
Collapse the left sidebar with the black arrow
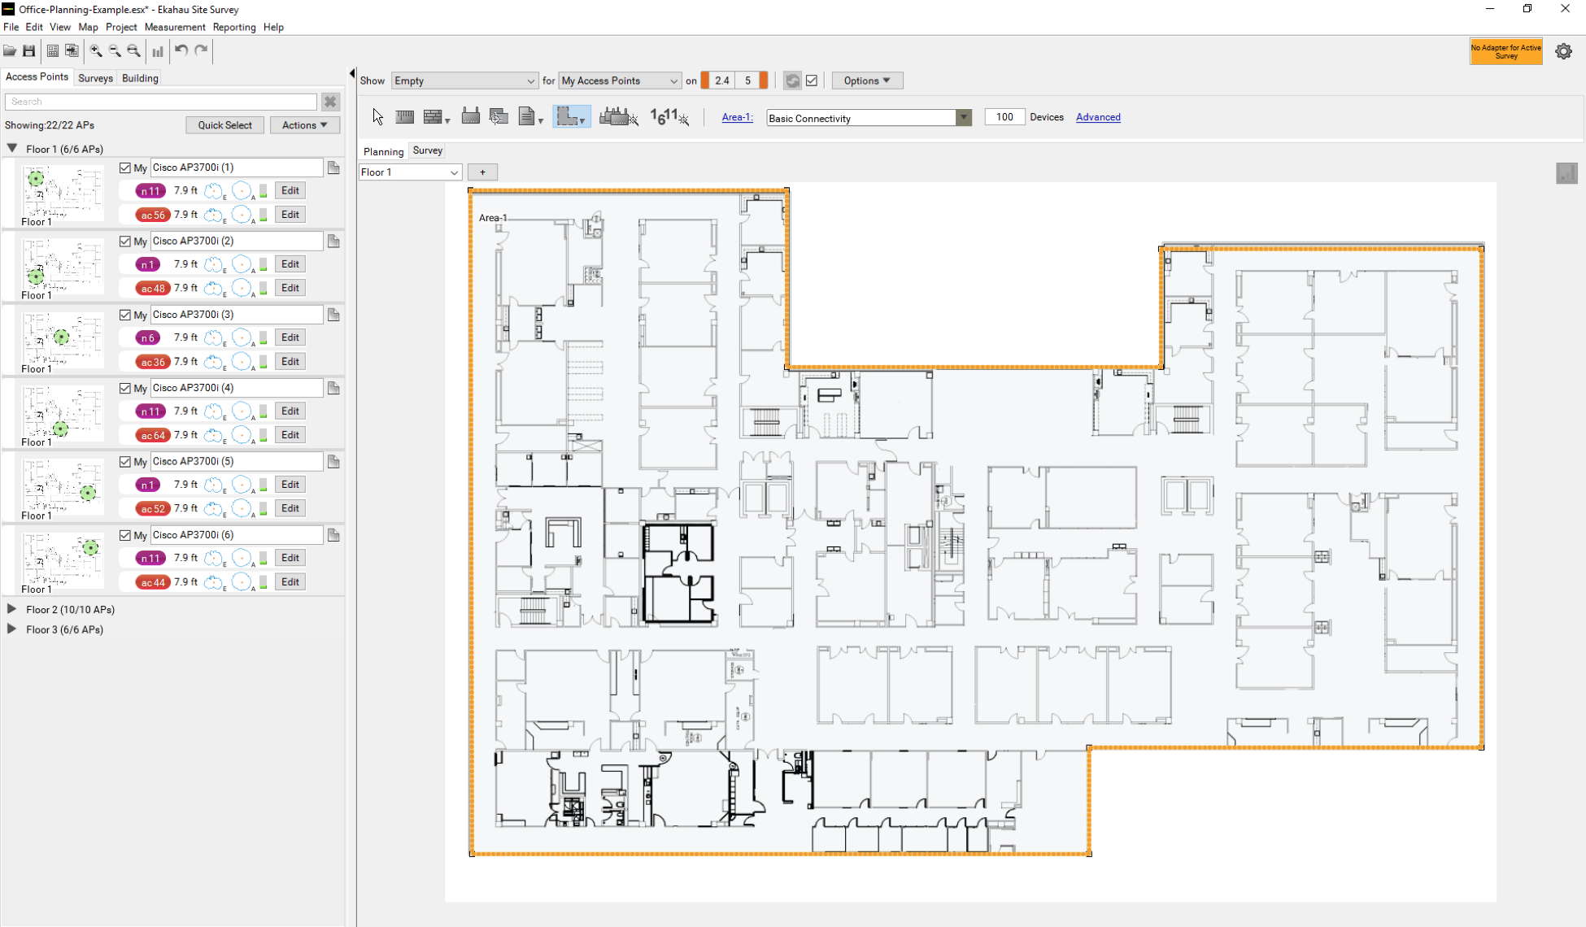tap(352, 73)
